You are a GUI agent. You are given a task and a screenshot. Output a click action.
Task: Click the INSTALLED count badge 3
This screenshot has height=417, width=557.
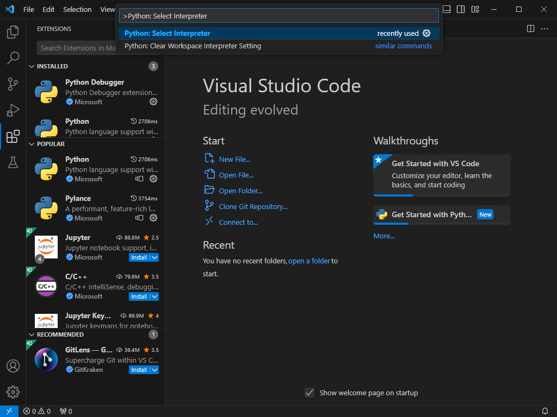(x=153, y=66)
